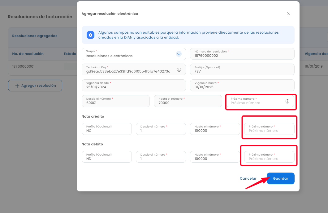The height and width of the screenshot is (213, 328).
Task: Select the Número de resolución field
Action: [242, 54]
